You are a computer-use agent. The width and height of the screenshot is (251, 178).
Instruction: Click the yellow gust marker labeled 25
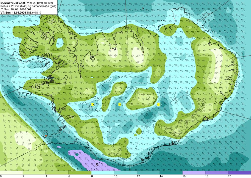119,104
